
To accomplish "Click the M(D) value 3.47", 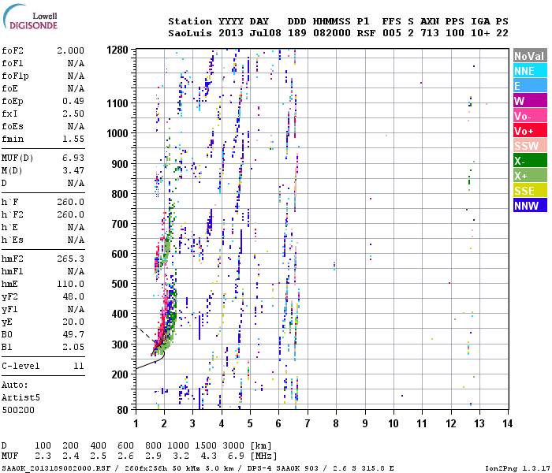I will pos(73,170).
